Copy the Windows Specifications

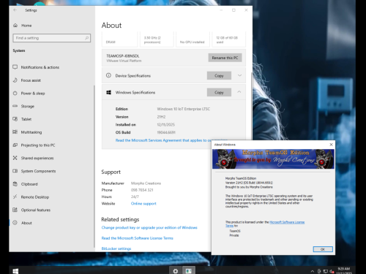pos(219,92)
